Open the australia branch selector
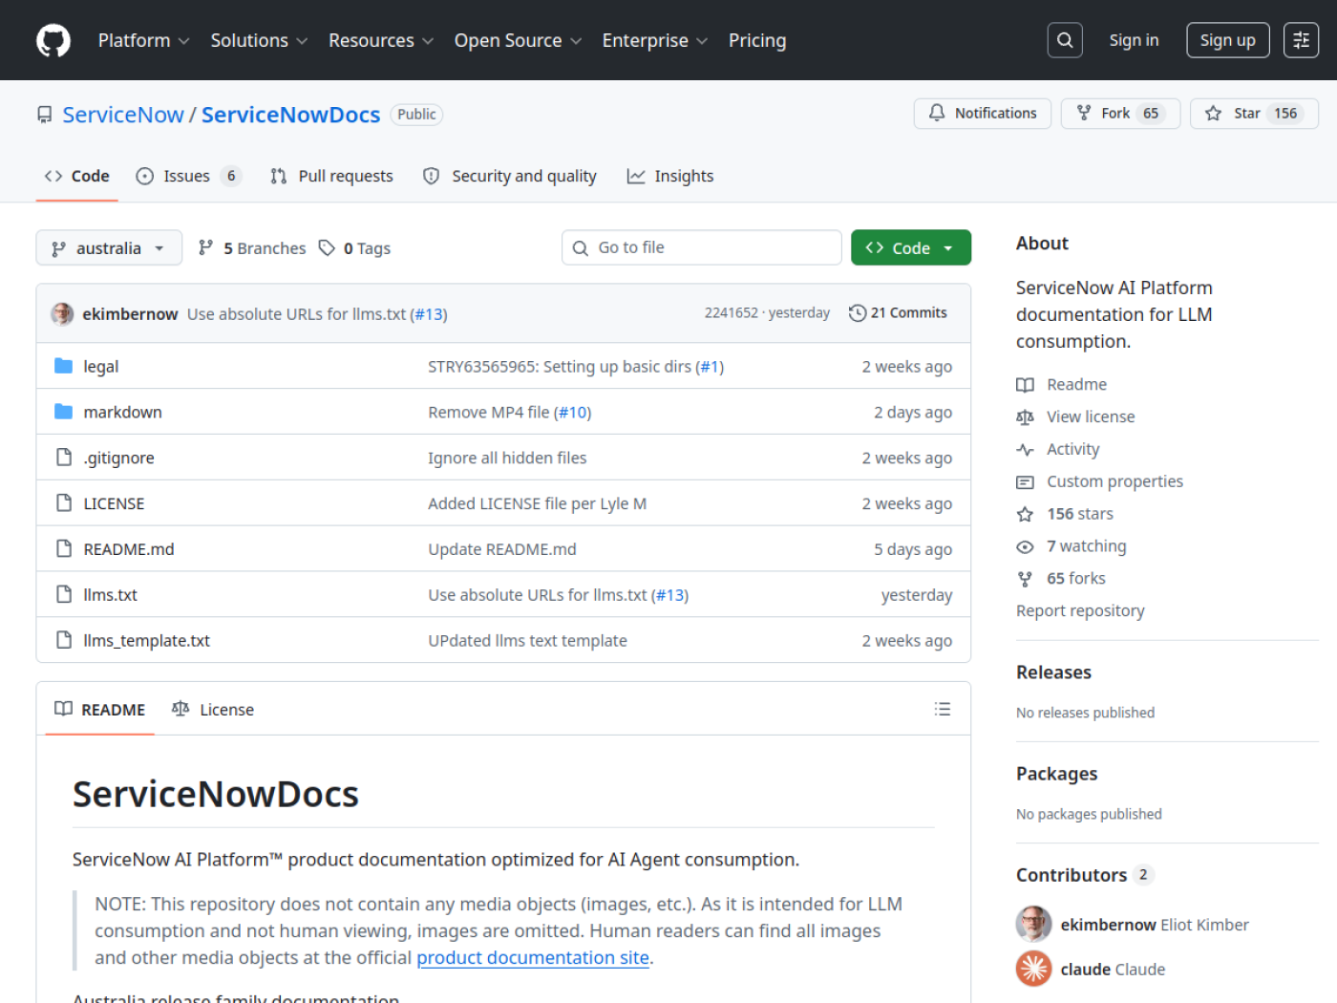 click(109, 248)
